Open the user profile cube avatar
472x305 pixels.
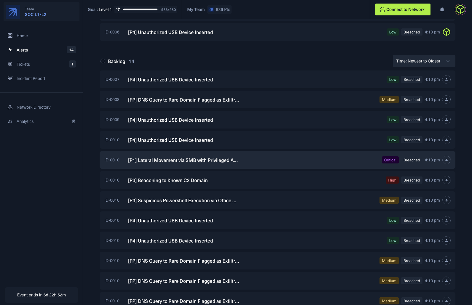click(460, 9)
